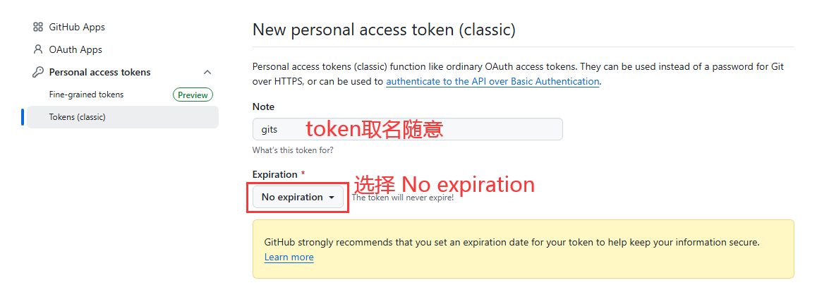Open Fine-grained tokens page
Viewport: 829px width, 285px height.
86,95
